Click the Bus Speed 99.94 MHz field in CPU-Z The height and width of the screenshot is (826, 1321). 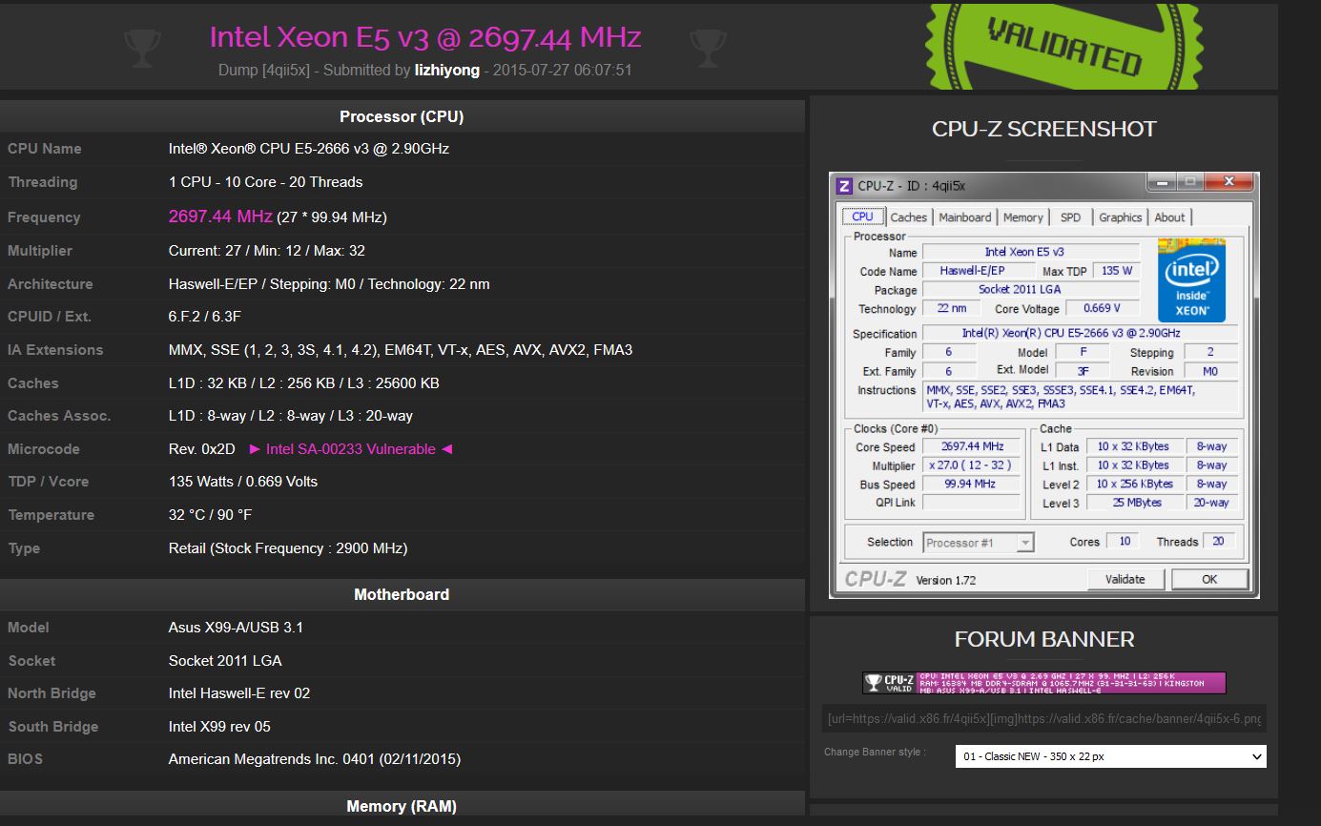click(x=973, y=484)
